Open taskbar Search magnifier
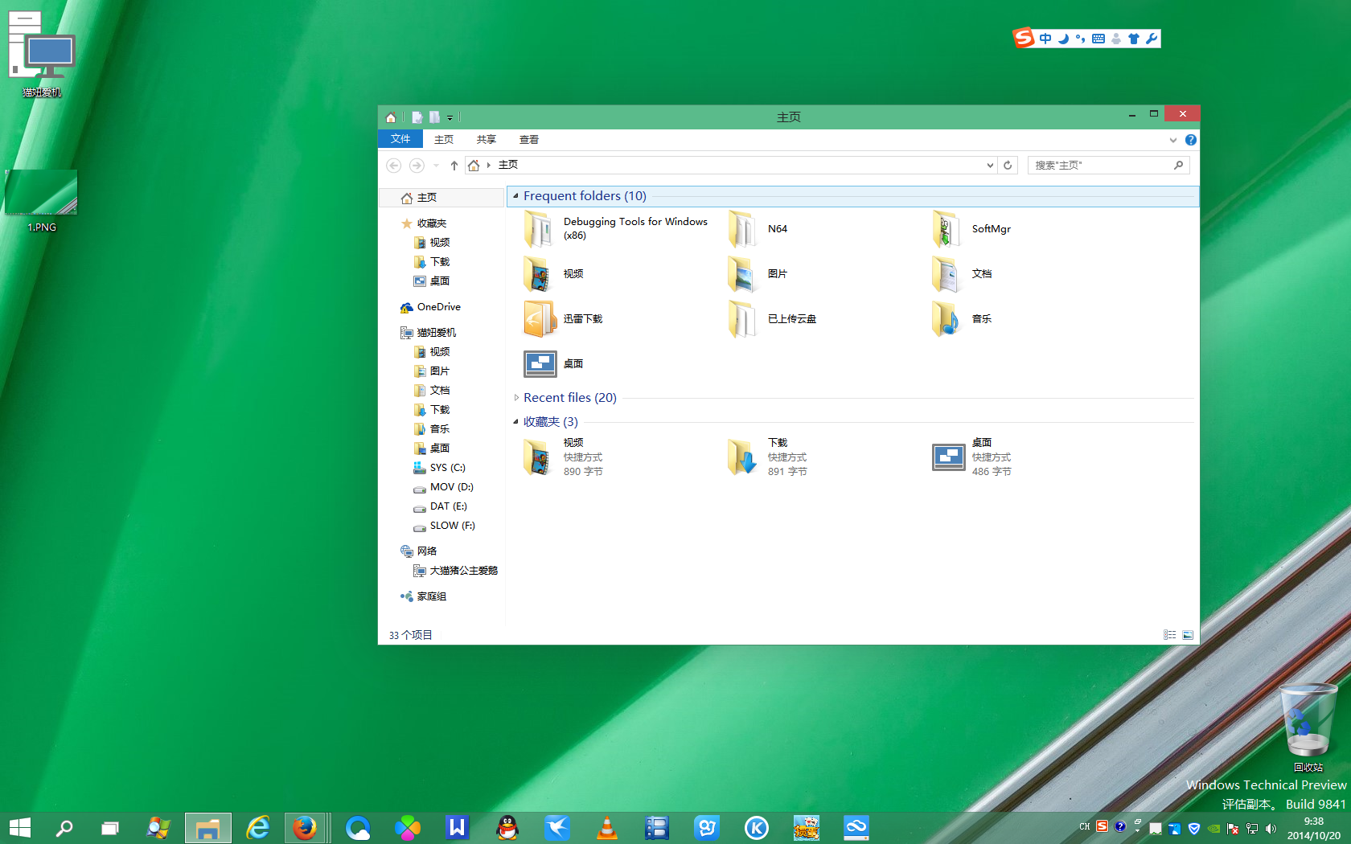 point(64,828)
